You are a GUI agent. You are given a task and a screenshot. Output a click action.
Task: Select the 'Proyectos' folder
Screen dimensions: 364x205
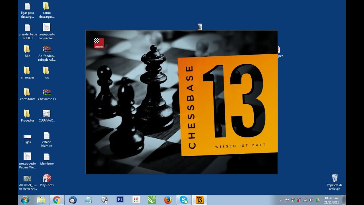pos(27,116)
